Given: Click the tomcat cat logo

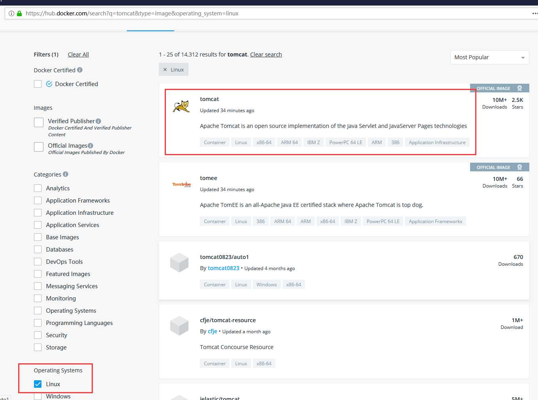Looking at the screenshot, I should 181,106.
